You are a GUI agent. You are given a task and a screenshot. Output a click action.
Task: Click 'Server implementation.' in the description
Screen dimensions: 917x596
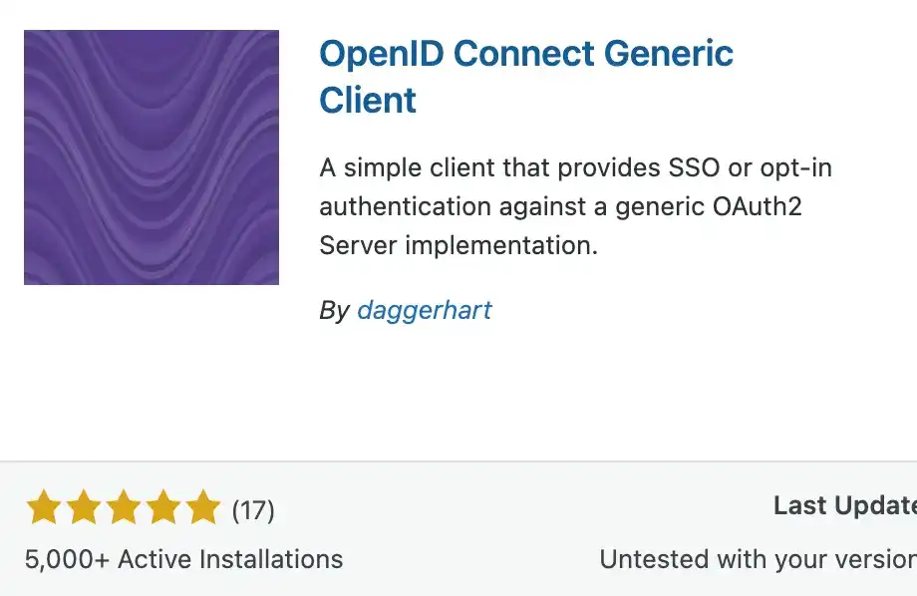[x=458, y=245]
